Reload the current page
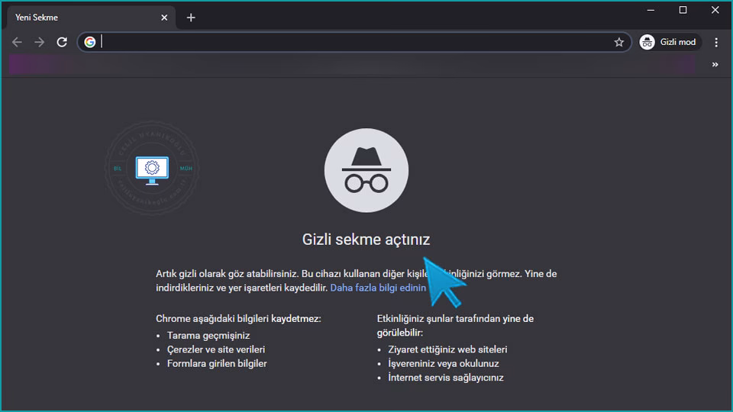Screen dimensions: 733x412 click(x=62, y=42)
